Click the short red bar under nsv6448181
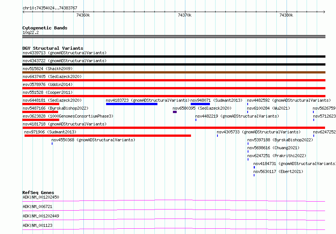This screenshot has width=336, height=234. pyautogui.click(x=41, y=104)
